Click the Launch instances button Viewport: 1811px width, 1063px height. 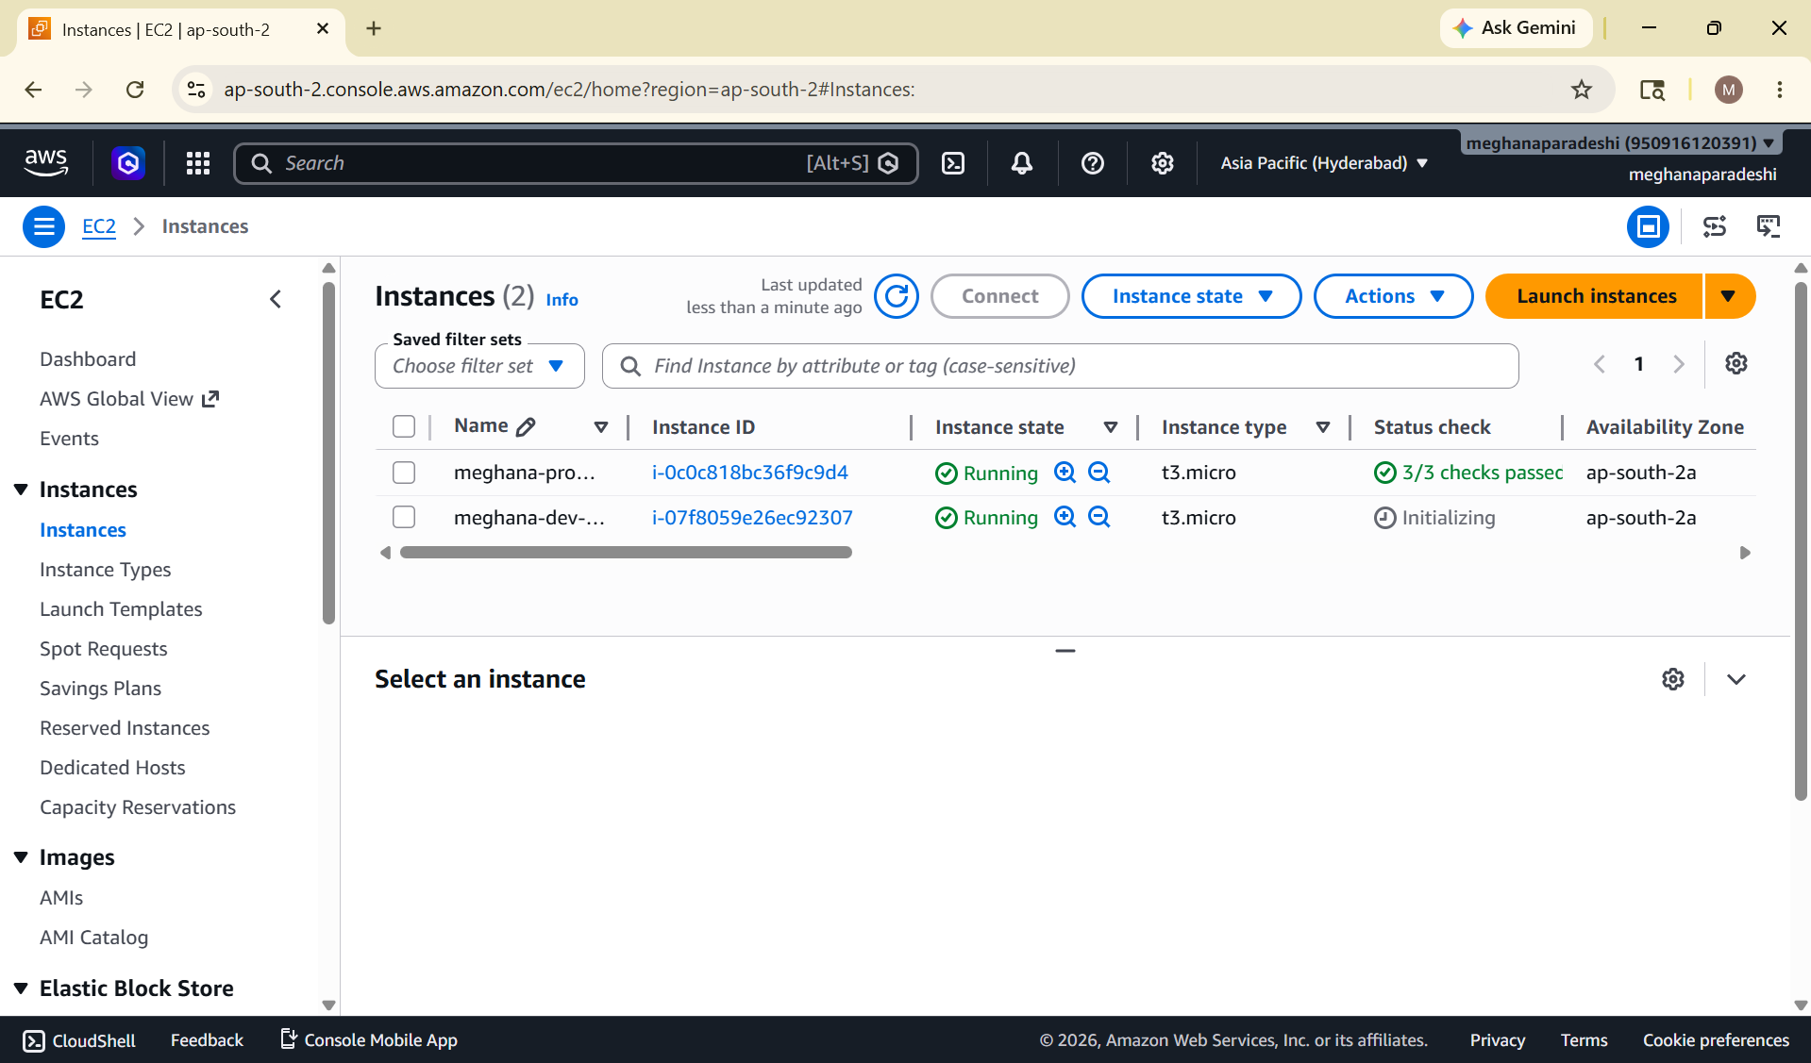pyautogui.click(x=1596, y=296)
